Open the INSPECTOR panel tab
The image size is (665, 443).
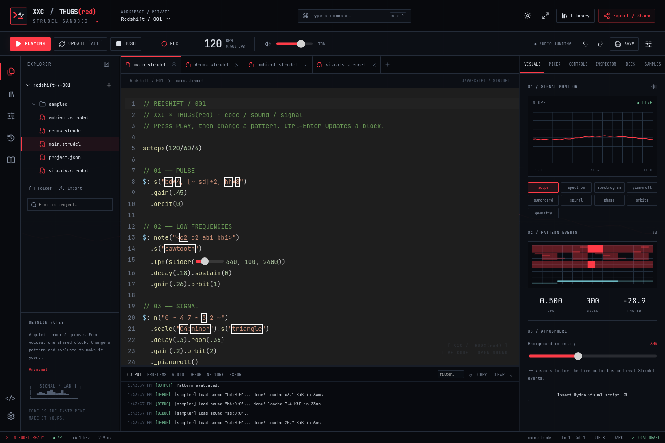pos(606,64)
